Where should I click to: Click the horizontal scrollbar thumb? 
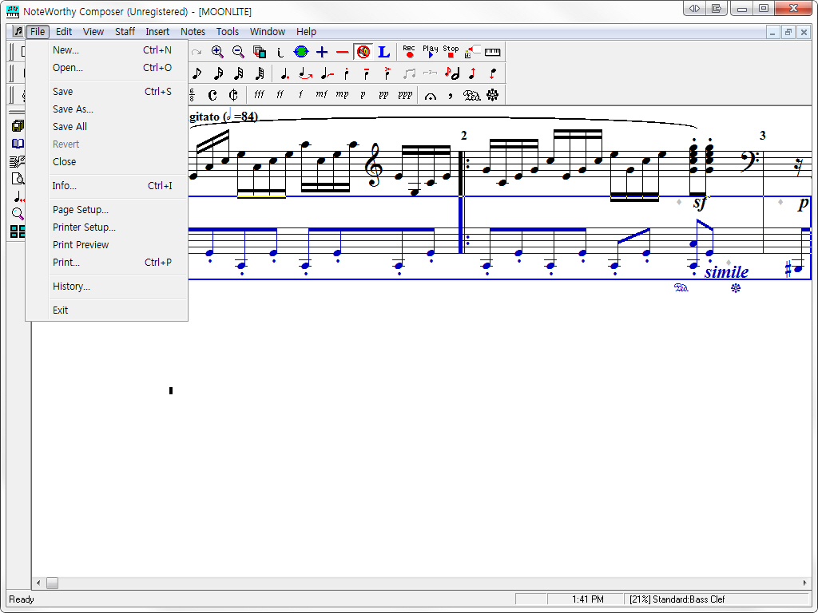(x=52, y=583)
